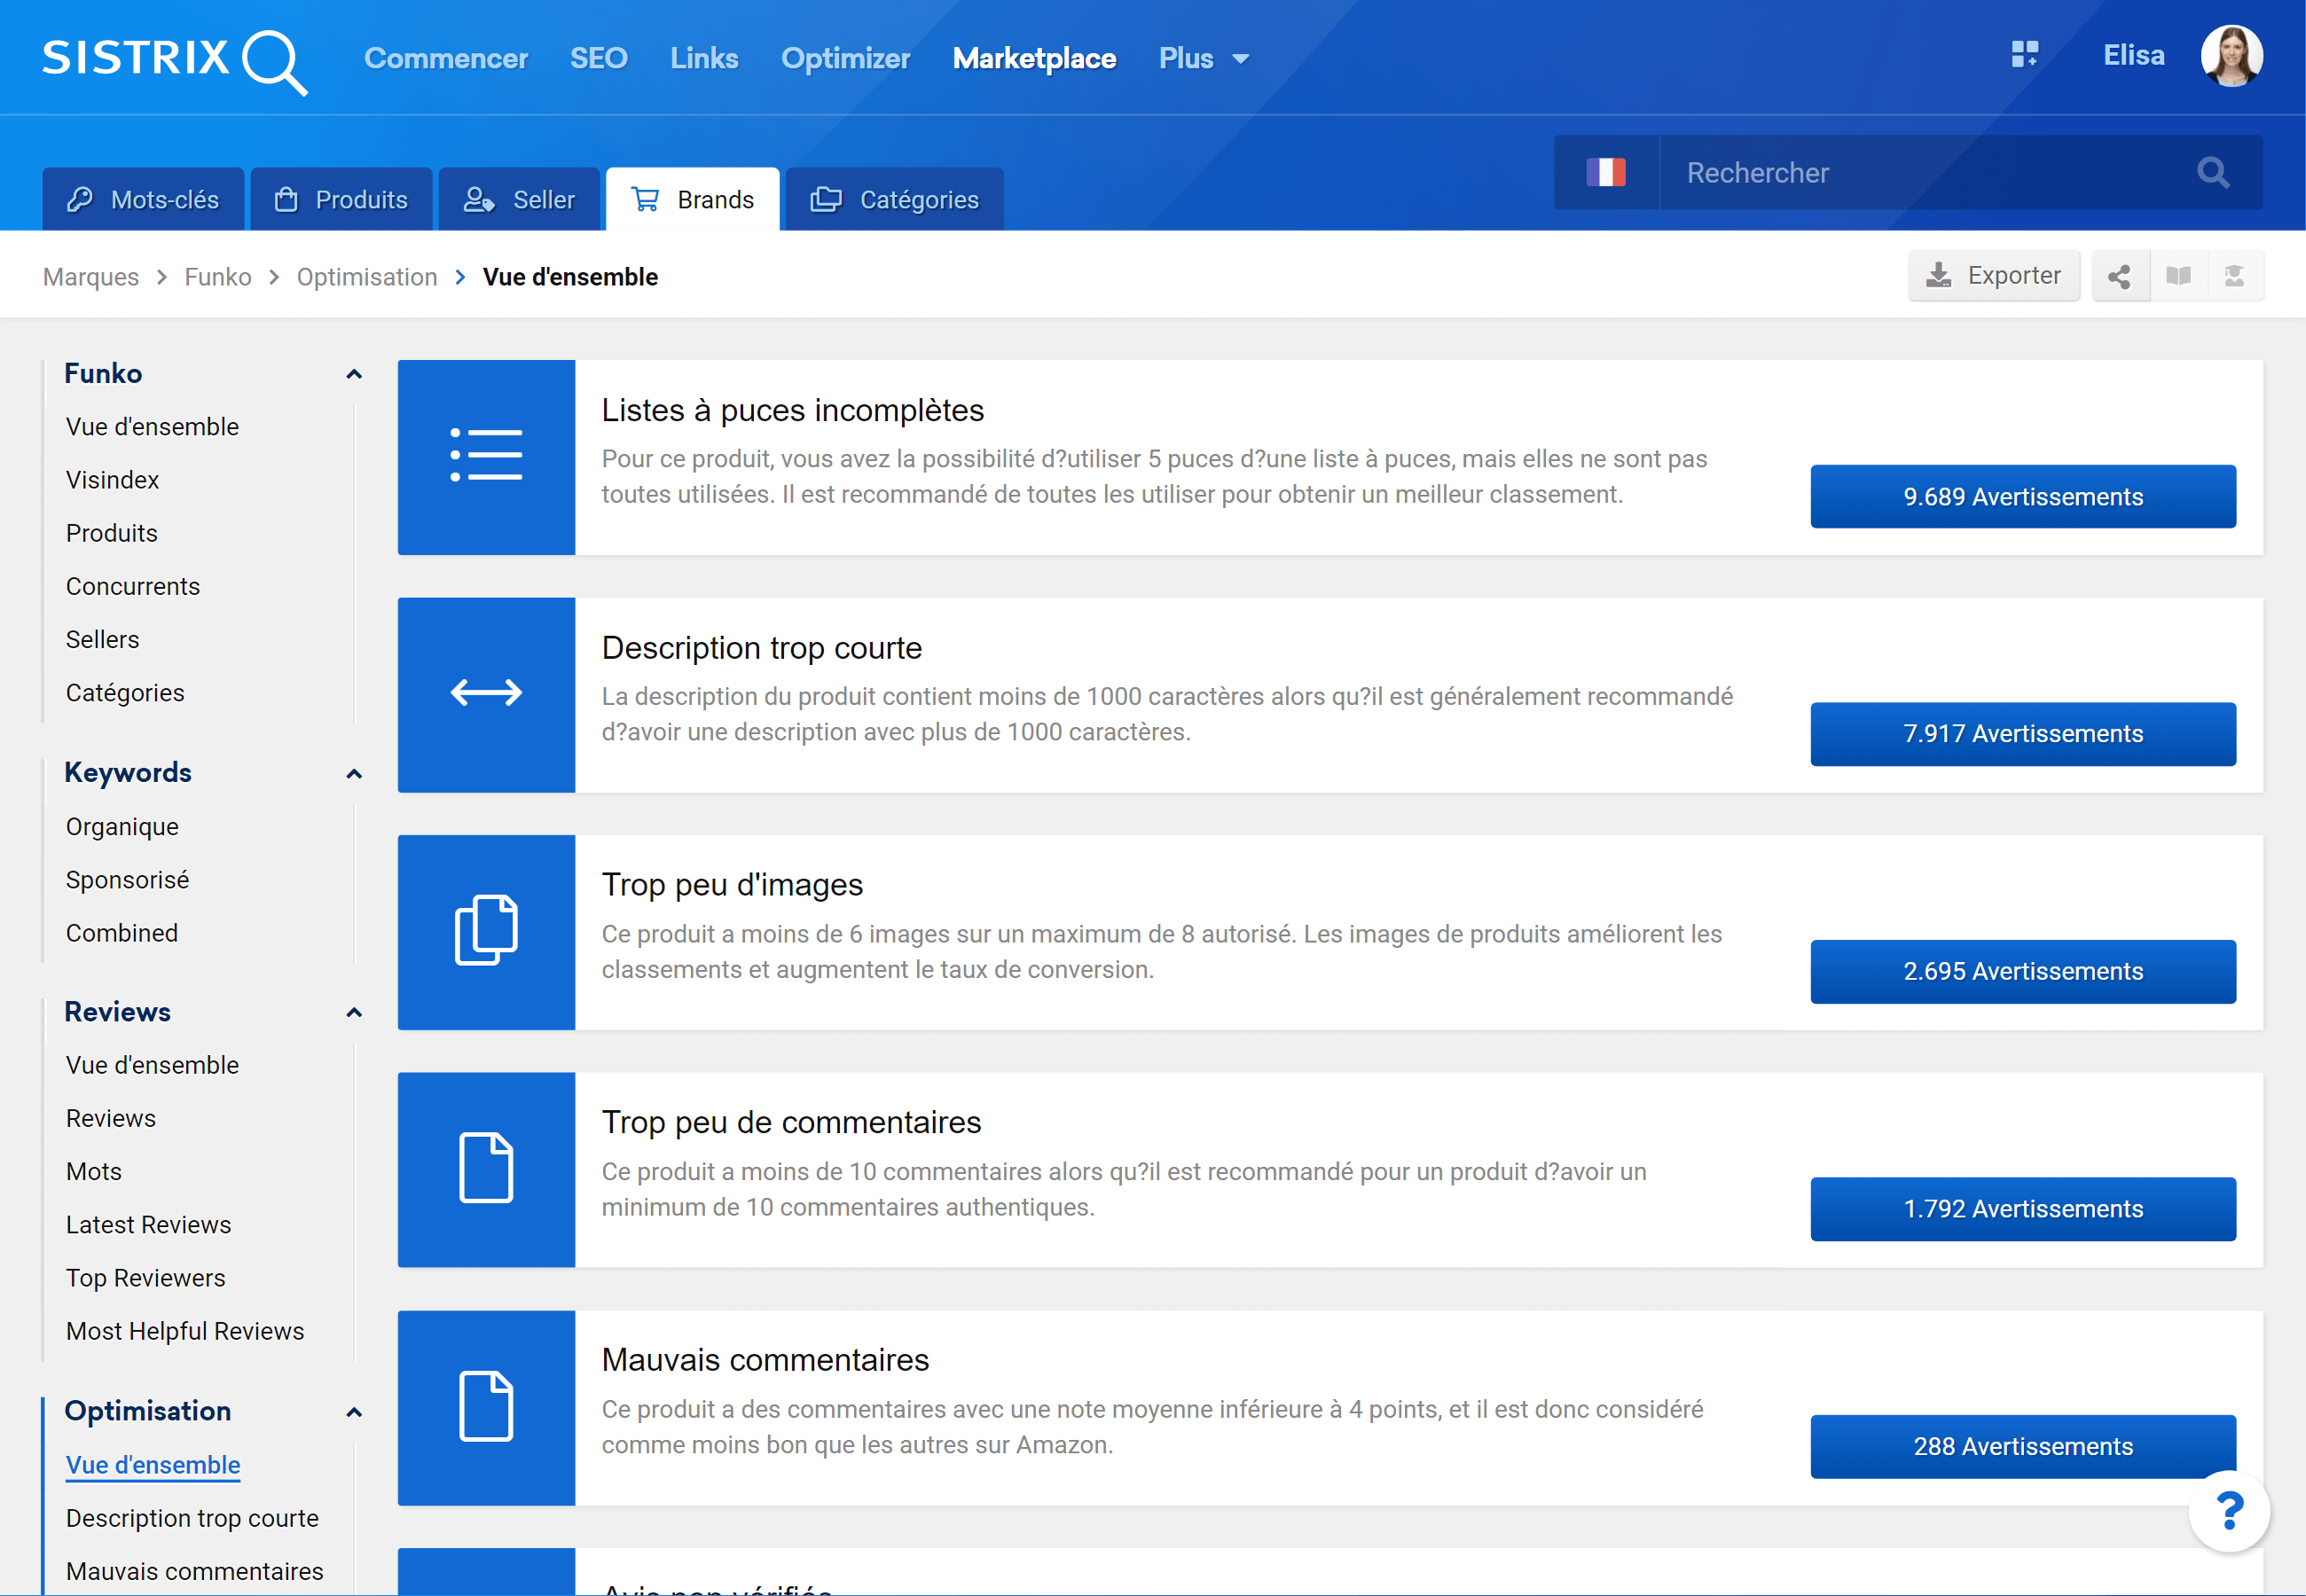This screenshot has width=2306, height=1596.
Task: Switch to the Seller tab
Action: tap(519, 199)
